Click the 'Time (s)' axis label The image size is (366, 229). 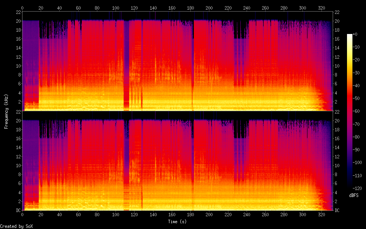click(178, 222)
